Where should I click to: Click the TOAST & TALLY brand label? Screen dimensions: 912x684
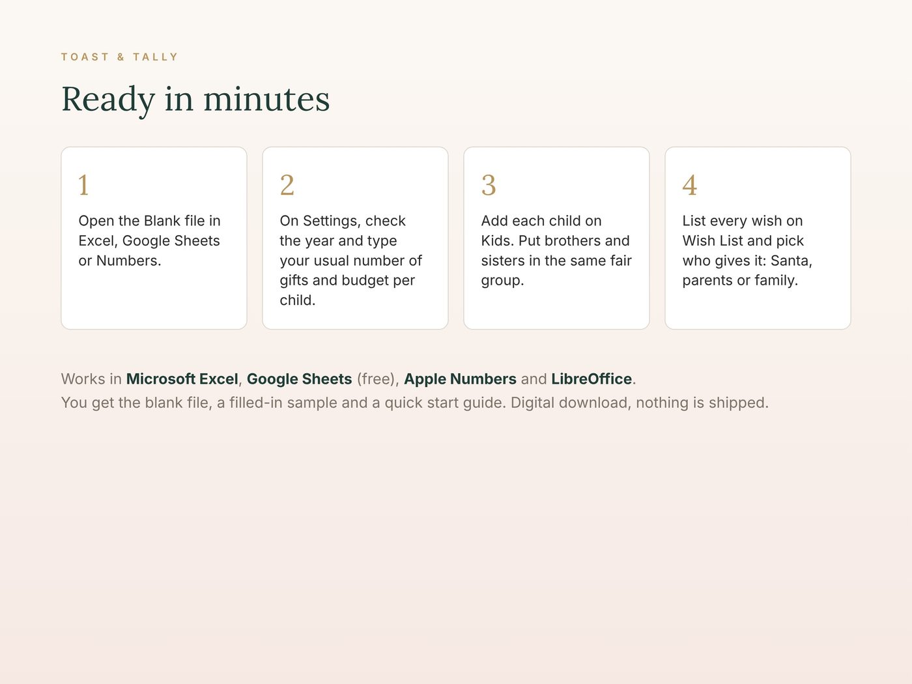point(119,57)
